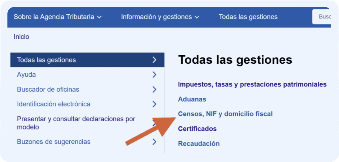
Task: Click the Todas las gestiones page heading
Action: coord(235,60)
